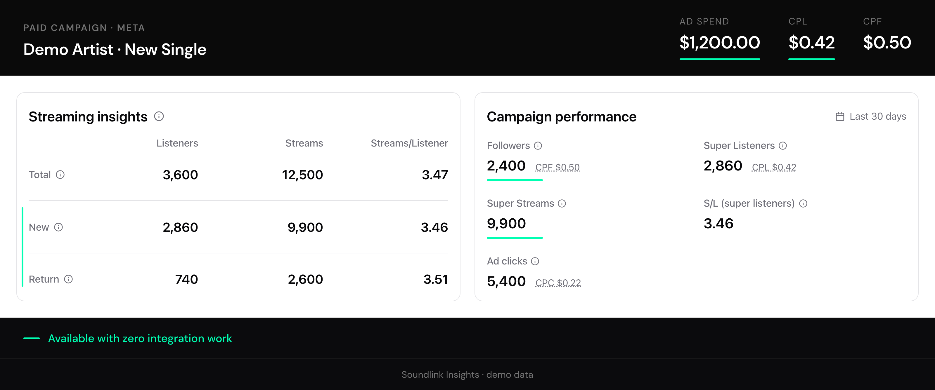Open the Super Listeners info icon
This screenshot has height=390, width=935.
(783, 146)
